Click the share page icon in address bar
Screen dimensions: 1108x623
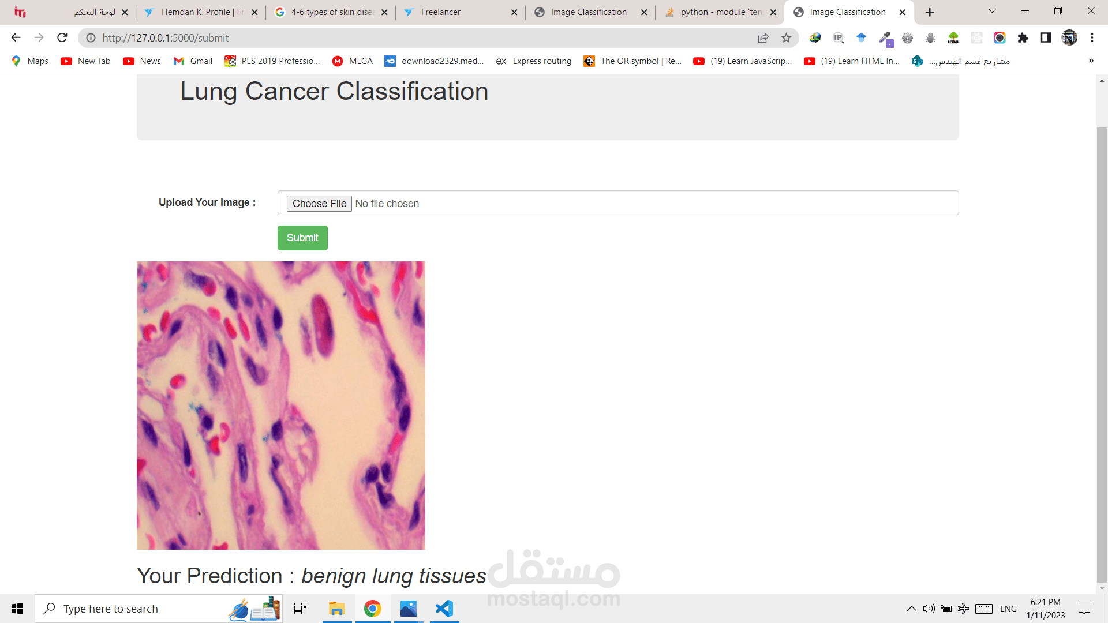pyautogui.click(x=763, y=38)
